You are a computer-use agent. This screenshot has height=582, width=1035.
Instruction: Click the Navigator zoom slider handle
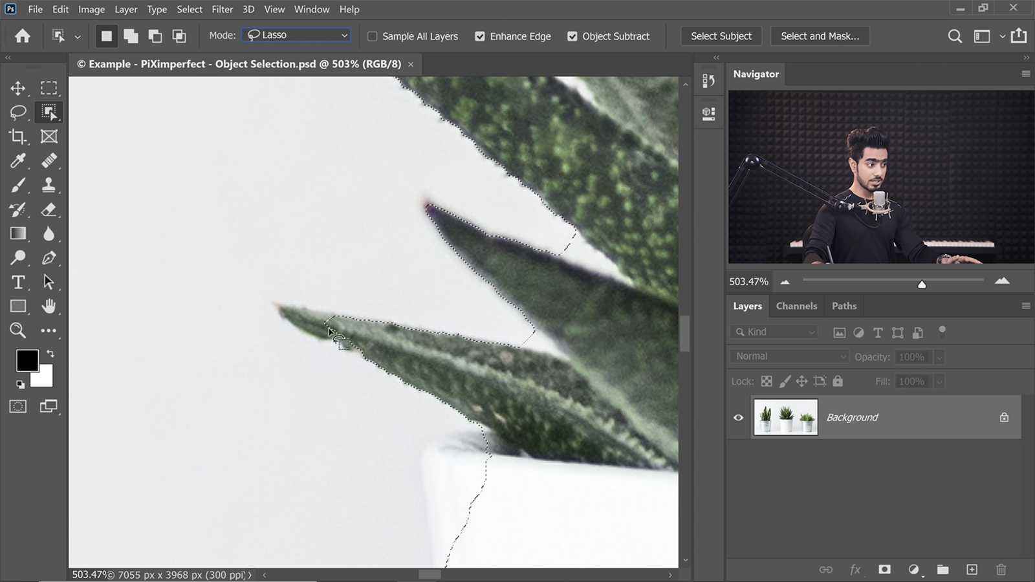point(922,284)
